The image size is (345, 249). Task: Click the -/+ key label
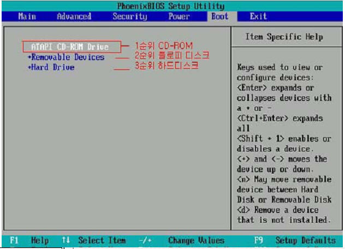145,240
